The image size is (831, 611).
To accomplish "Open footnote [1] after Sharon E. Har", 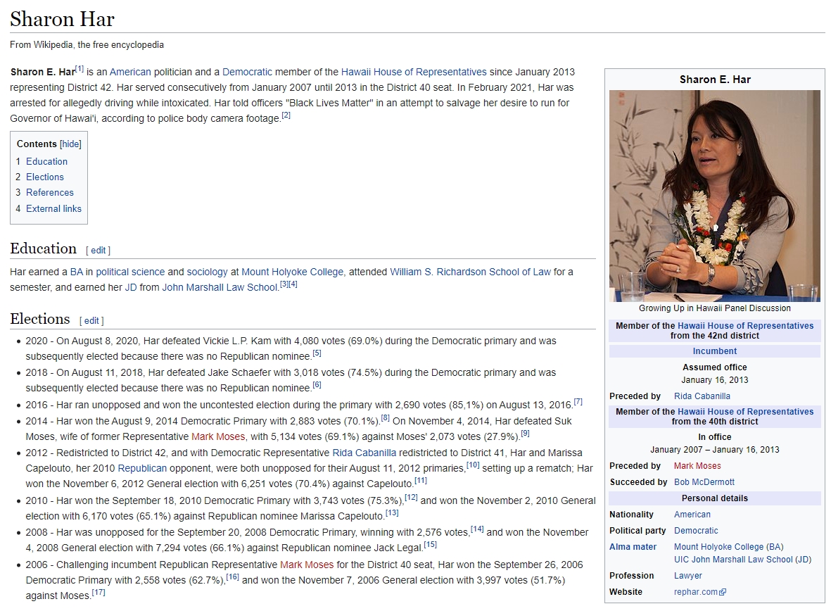I will tap(79, 68).
